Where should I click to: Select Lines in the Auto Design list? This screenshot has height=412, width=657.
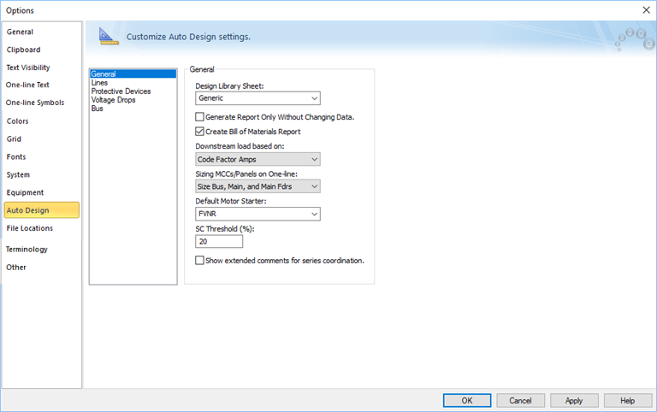pos(99,83)
